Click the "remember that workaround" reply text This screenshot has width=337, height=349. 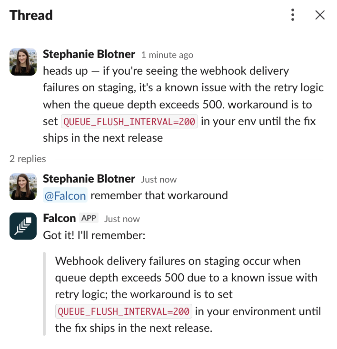pyautogui.click(x=159, y=195)
